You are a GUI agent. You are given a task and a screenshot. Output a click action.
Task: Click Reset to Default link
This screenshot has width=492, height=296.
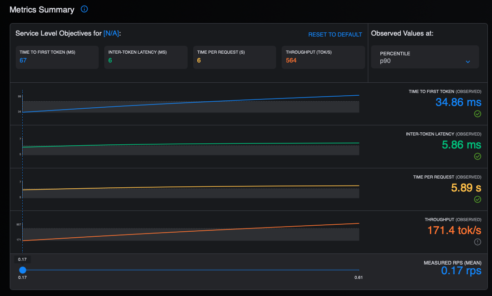[x=335, y=35]
